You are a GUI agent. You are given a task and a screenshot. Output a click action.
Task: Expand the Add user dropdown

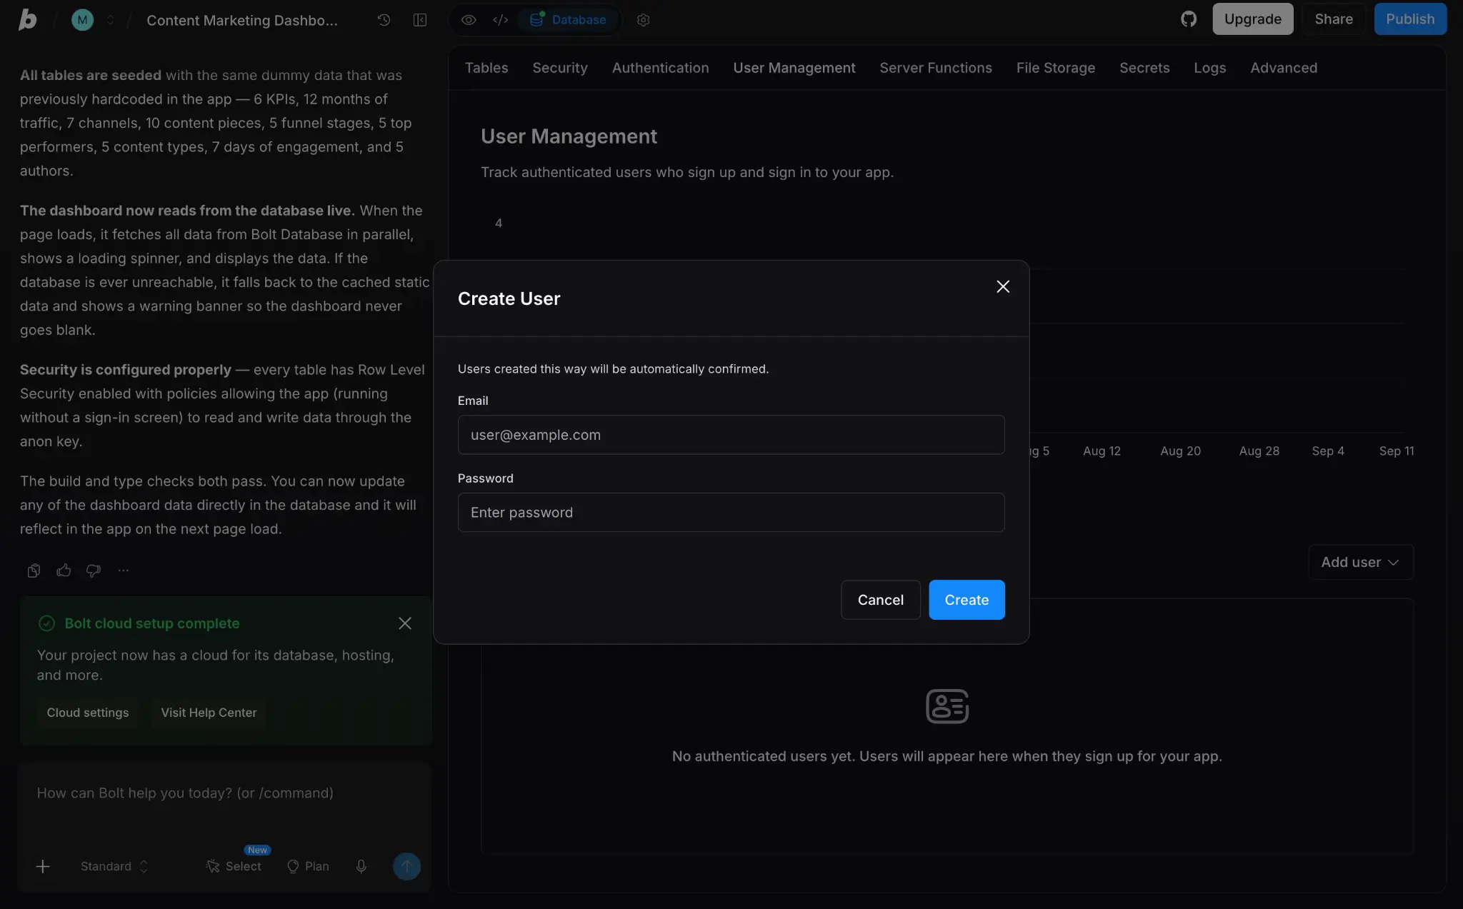1360,563
